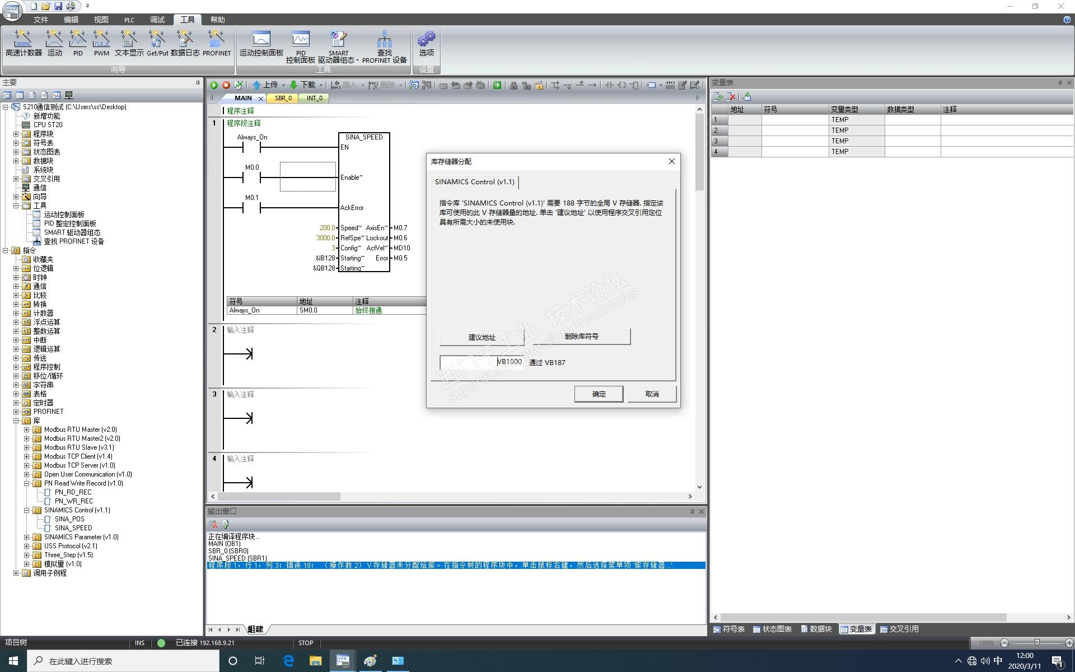1075x672 pixels.
Task: Expand the Modbus RTU Master (v2.0) library
Action: pyautogui.click(x=26, y=430)
